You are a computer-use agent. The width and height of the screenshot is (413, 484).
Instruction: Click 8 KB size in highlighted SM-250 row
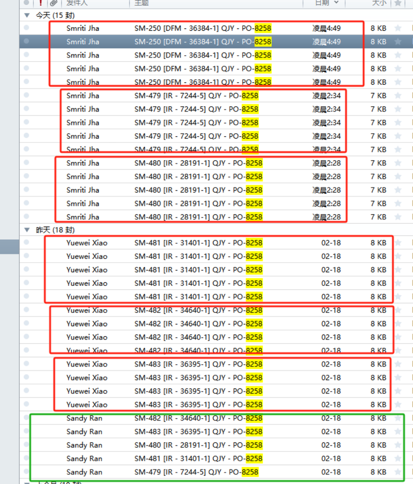point(379,42)
